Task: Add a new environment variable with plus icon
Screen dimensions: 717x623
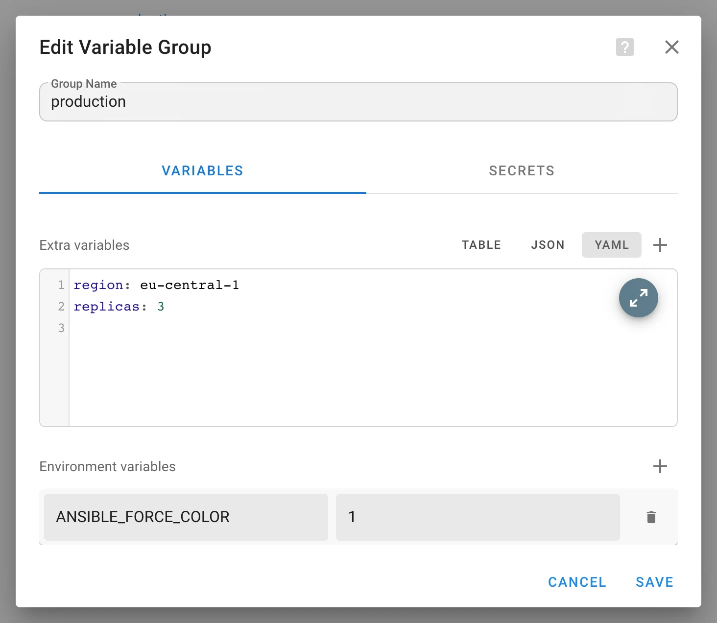Action: click(x=660, y=466)
